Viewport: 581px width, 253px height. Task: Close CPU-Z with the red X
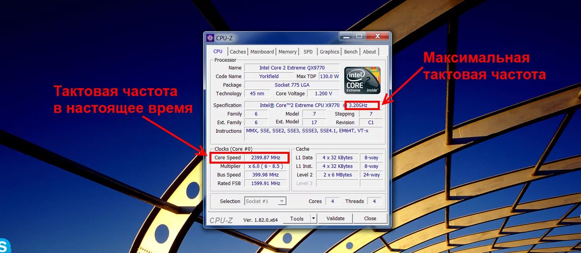coord(377,37)
